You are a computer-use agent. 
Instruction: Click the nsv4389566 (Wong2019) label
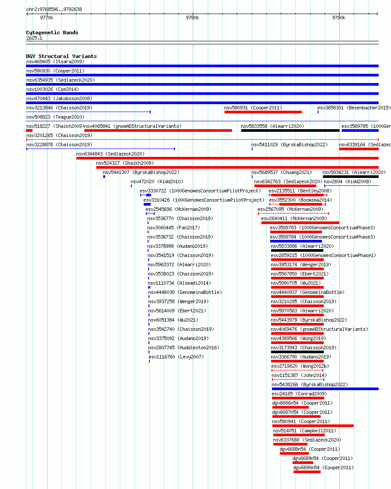click(x=298, y=338)
